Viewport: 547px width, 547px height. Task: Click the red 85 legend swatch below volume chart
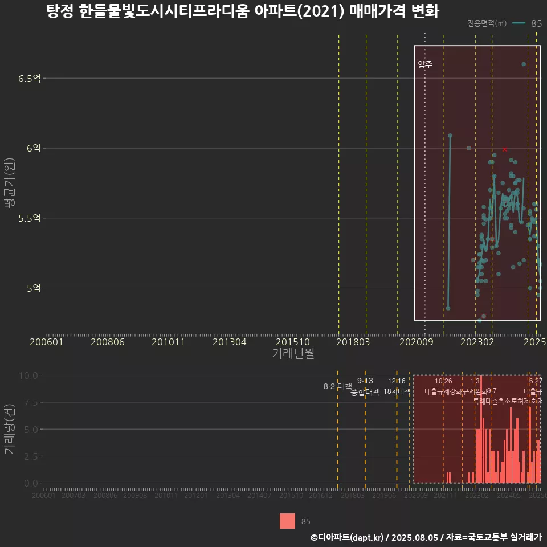pyautogui.click(x=287, y=521)
